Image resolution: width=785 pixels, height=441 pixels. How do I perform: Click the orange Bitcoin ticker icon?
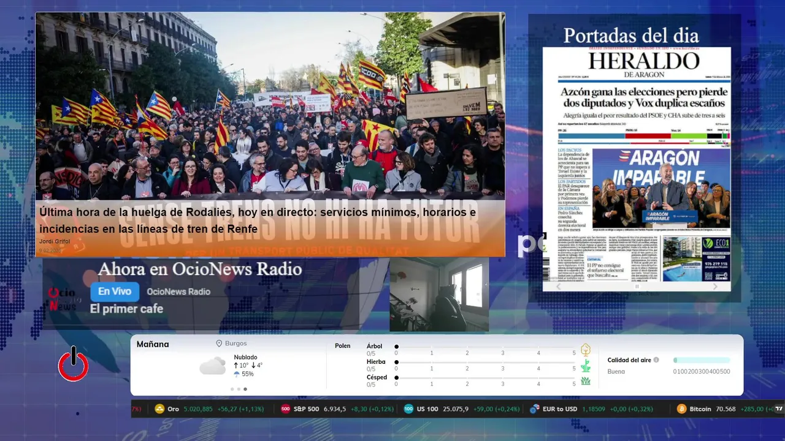click(681, 409)
